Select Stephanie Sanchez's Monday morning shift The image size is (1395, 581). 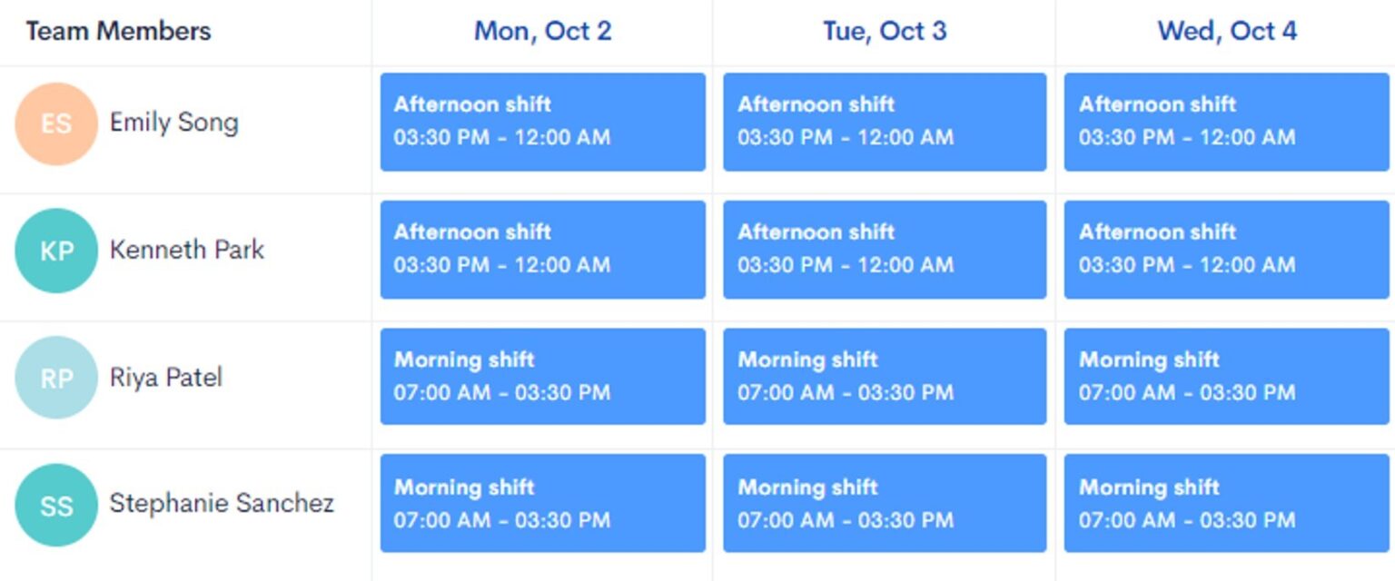coord(542,504)
